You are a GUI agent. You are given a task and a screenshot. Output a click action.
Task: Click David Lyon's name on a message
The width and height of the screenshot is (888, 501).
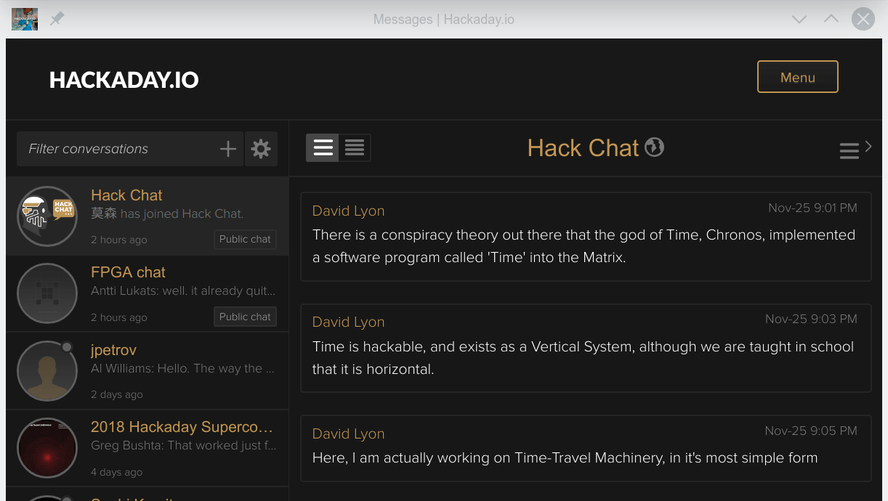[x=348, y=211]
